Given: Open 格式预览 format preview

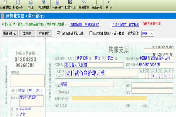Looking at the screenshot, I should coord(18,5).
